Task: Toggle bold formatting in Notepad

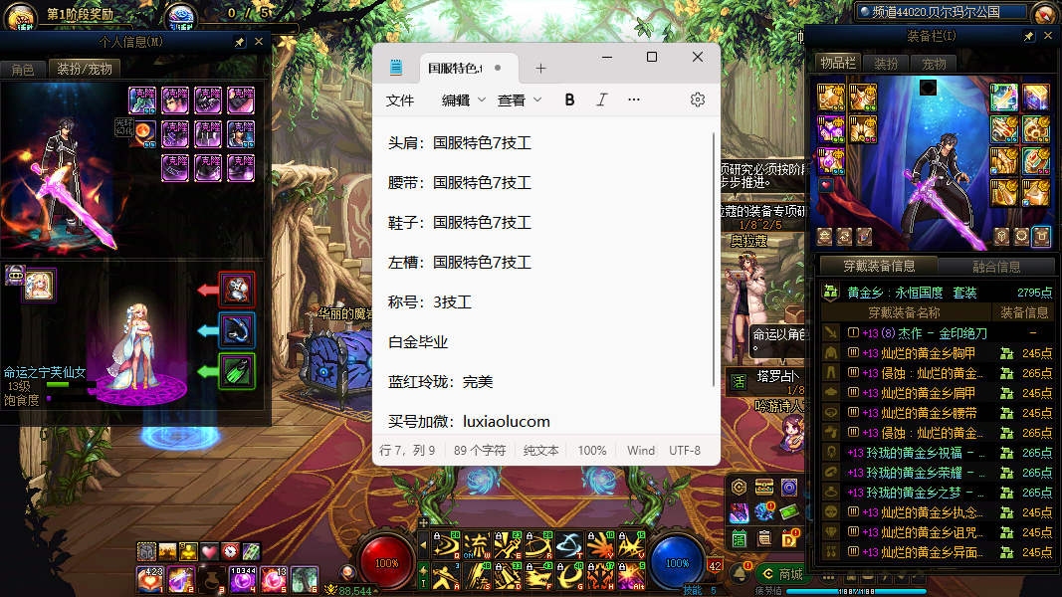Action: pos(569,99)
